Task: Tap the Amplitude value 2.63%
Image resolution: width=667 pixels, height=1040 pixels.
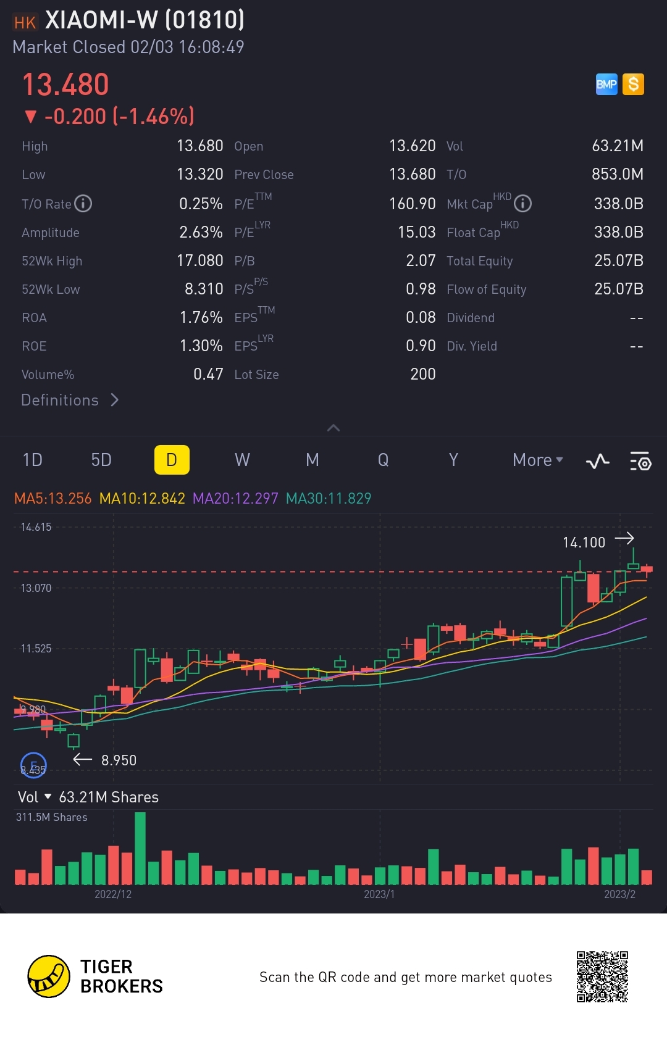Action: pyautogui.click(x=201, y=232)
